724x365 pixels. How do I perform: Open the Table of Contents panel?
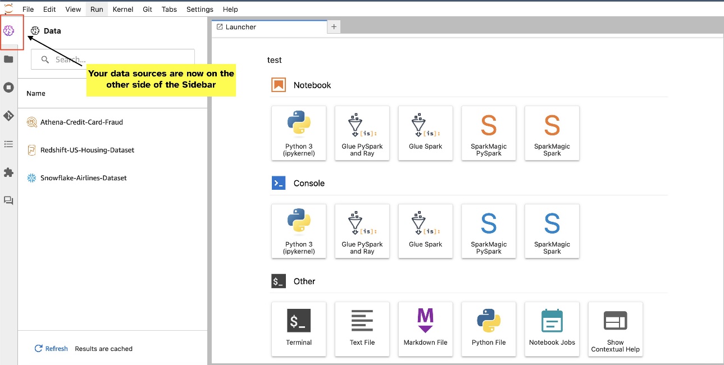(x=8, y=144)
